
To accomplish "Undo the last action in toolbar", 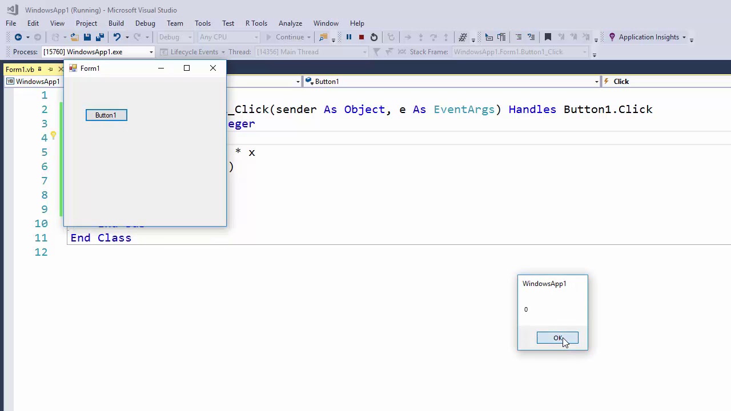I will click(117, 37).
